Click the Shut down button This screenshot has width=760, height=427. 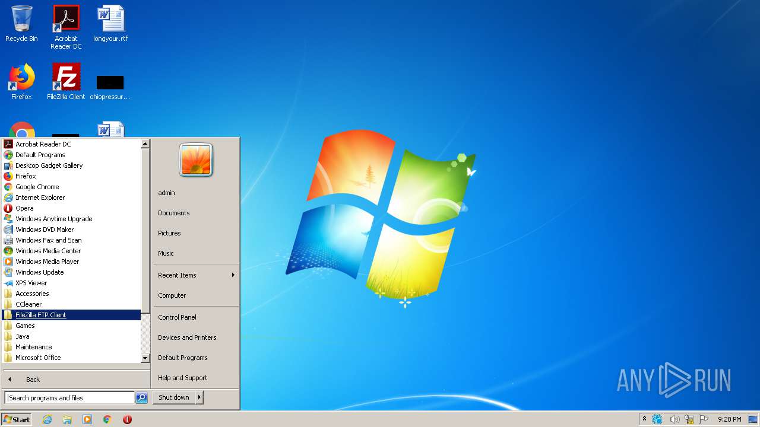pos(174,397)
